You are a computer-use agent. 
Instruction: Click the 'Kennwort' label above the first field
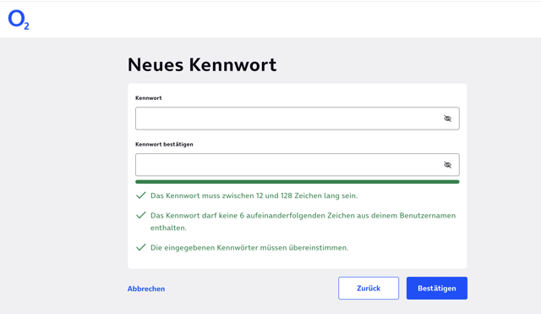(149, 98)
